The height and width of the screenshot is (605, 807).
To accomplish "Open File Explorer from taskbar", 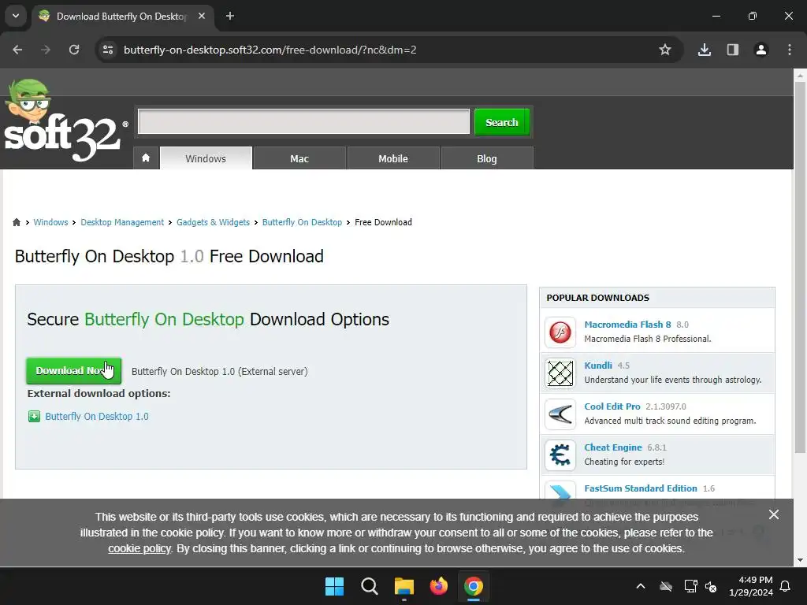I will point(404,586).
